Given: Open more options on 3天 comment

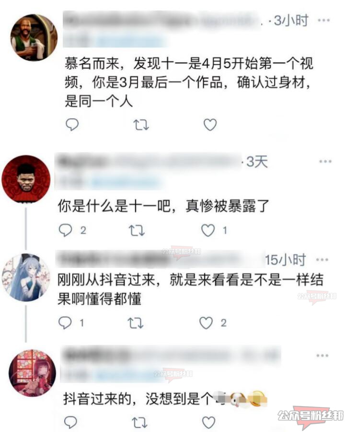Looking at the screenshot, I should (x=325, y=162).
